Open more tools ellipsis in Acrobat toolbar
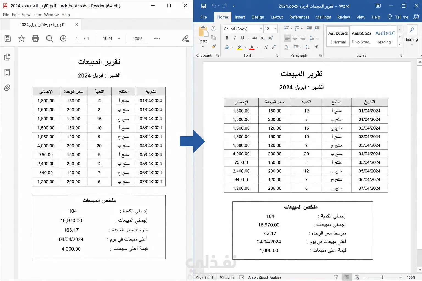The height and width of the screenshot is (281, 422). click(157, 39)
